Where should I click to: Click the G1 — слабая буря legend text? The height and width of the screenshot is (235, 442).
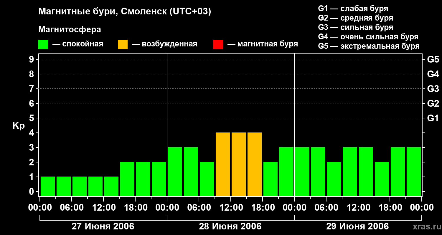[353, 9]
